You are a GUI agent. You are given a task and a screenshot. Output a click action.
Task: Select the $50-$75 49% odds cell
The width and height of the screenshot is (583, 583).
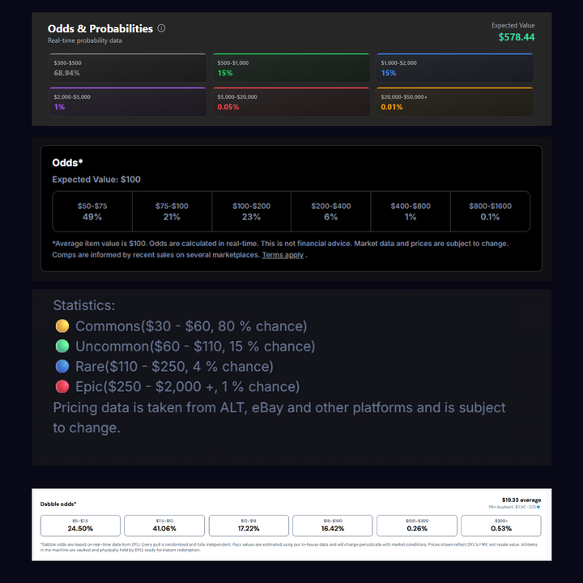click(x=92, y=211)
